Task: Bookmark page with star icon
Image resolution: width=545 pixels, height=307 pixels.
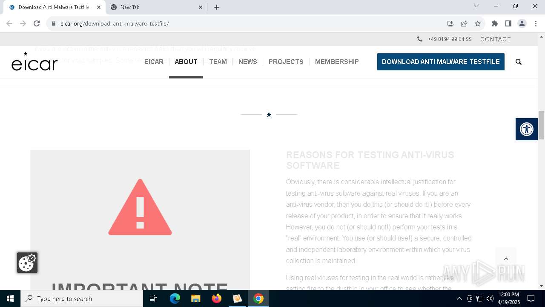Action: (x=478, y=23)
